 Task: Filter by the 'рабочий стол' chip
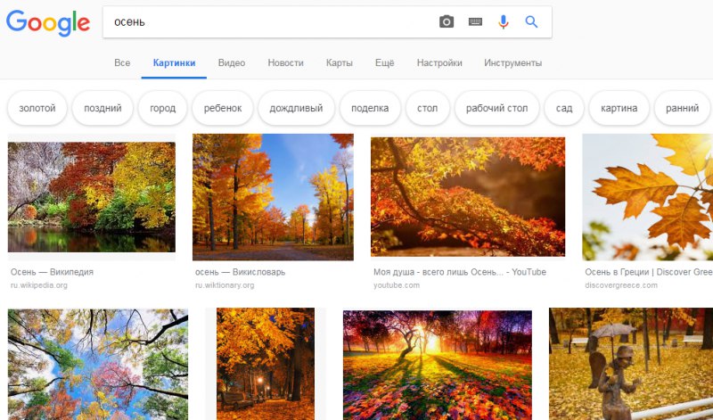click(497, 108)
